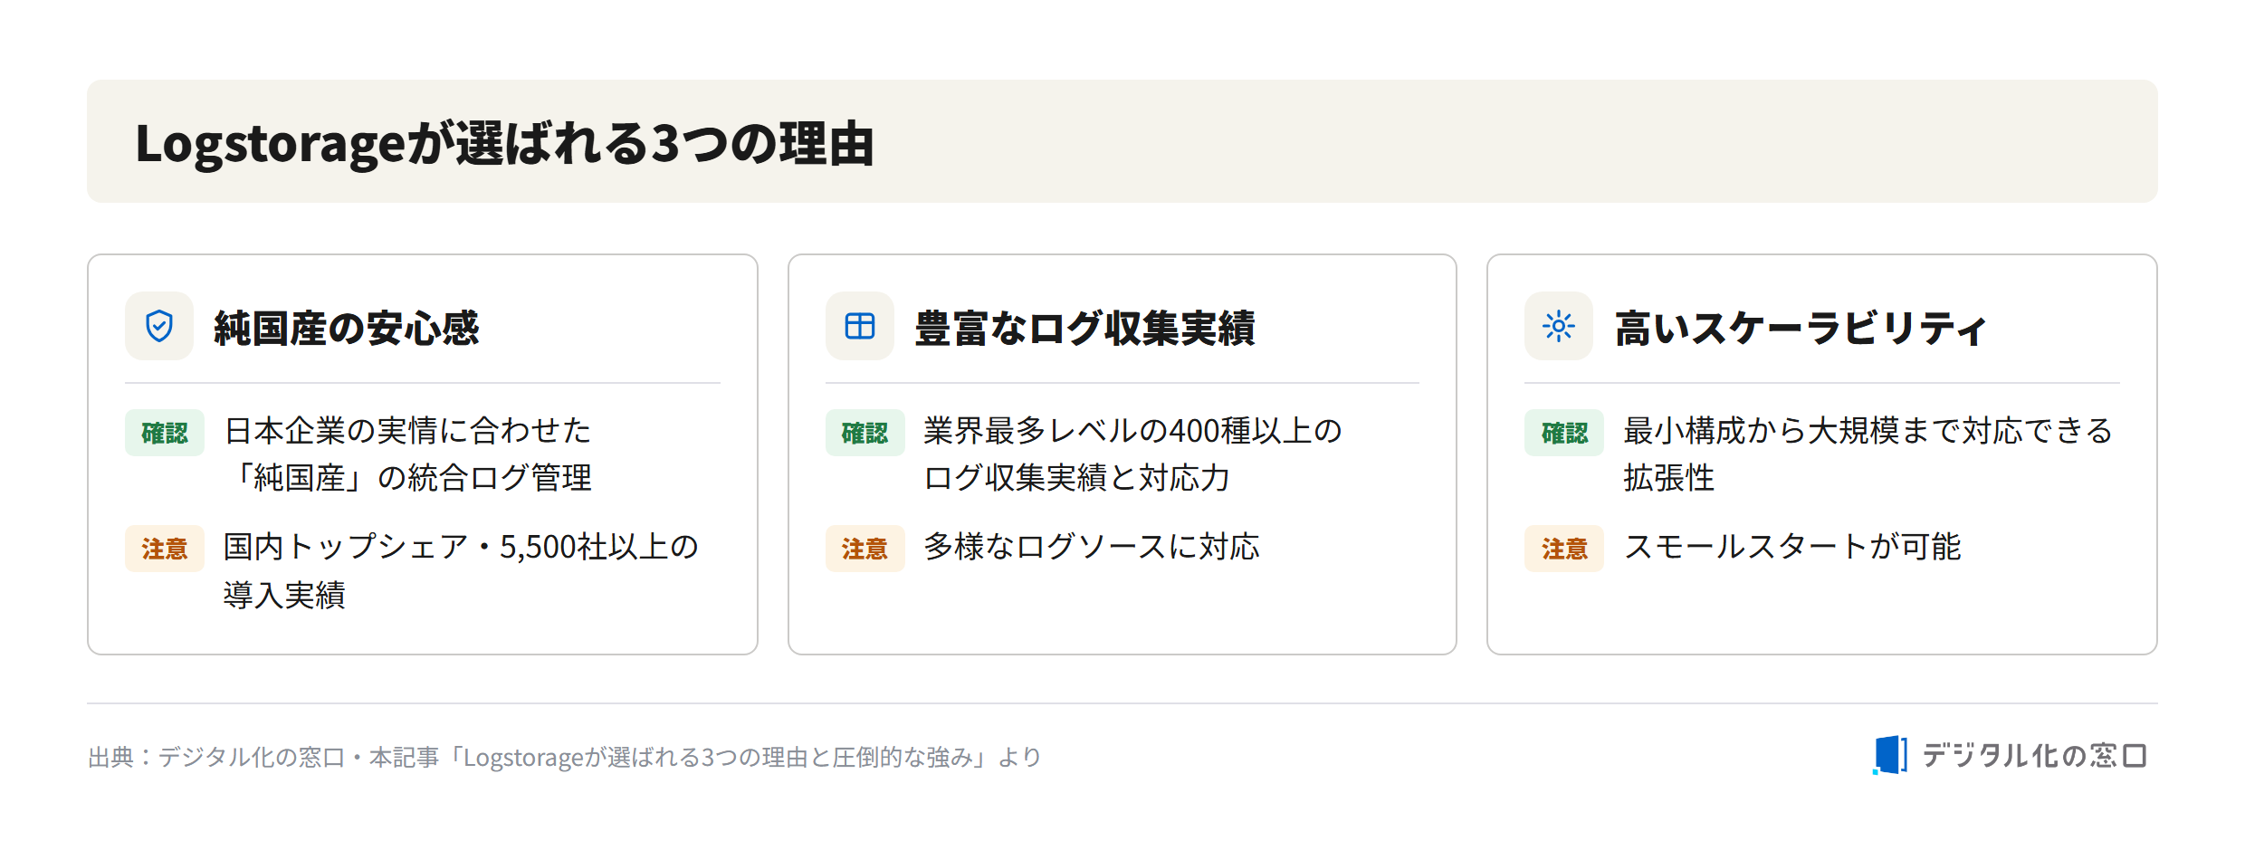The width and height of the screenshot is (2245, 860).
Task: Select the 豊富なログ収集実績 heading
Action: pos(1084,328)
